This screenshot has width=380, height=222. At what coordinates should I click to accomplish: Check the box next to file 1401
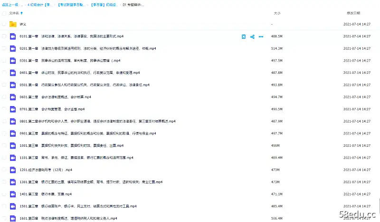(4, 194)
